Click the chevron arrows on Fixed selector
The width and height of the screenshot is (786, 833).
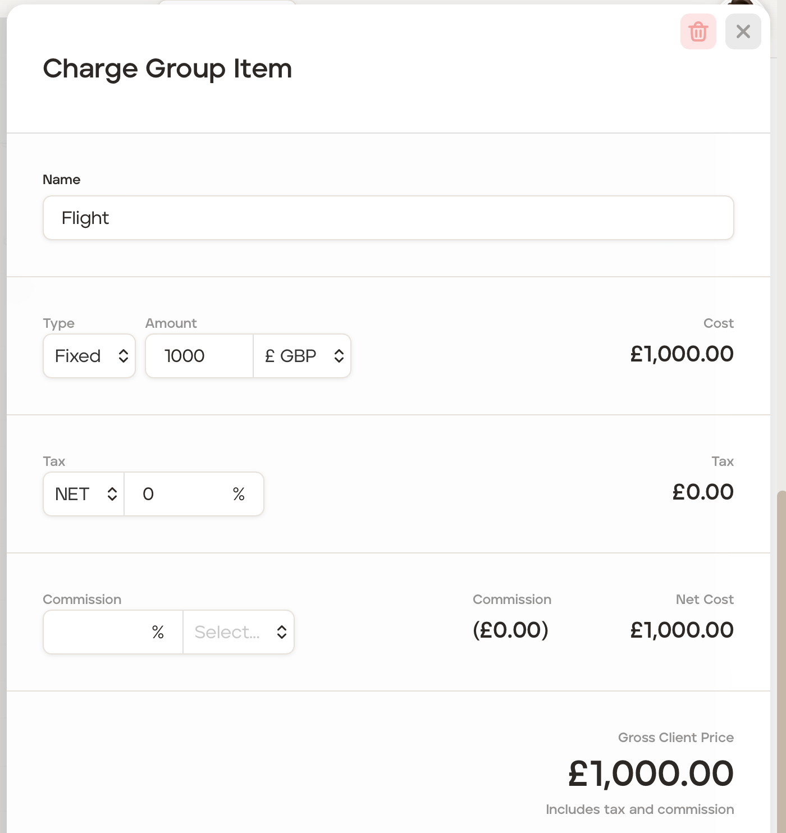click(x=124, y=356)
